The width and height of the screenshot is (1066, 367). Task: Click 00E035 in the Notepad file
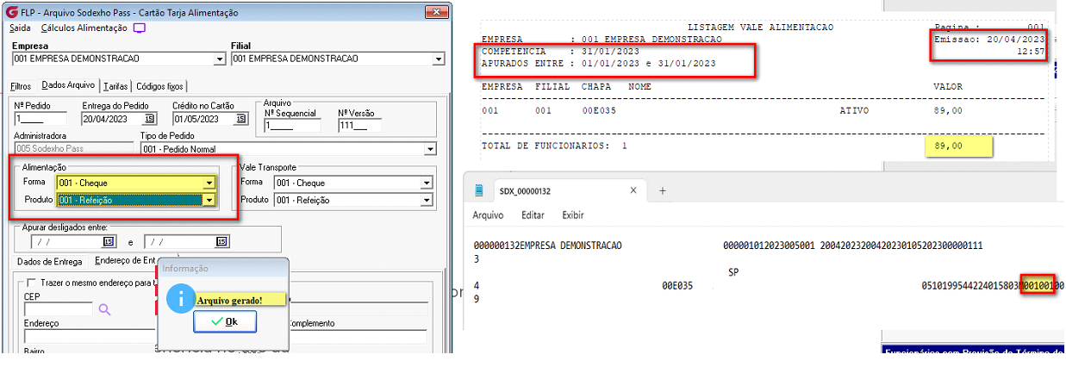pos(677,286)
